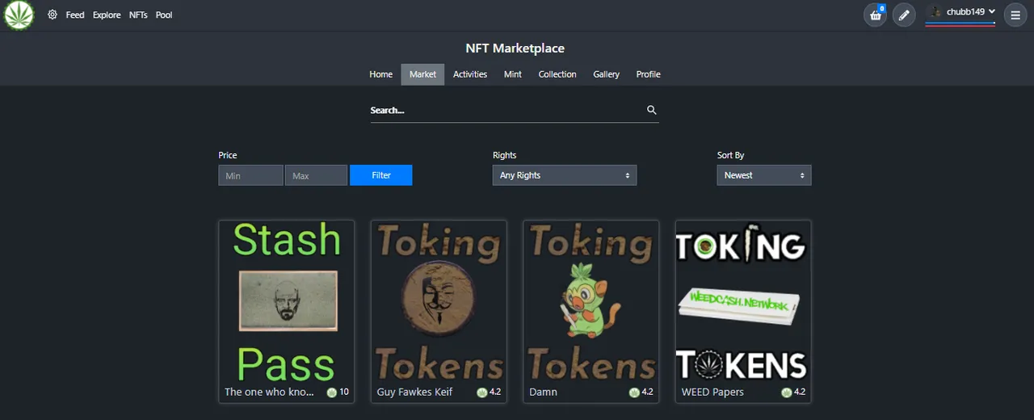
Task: Click the 'Sort By' label
Action: (x=731, y=155)
